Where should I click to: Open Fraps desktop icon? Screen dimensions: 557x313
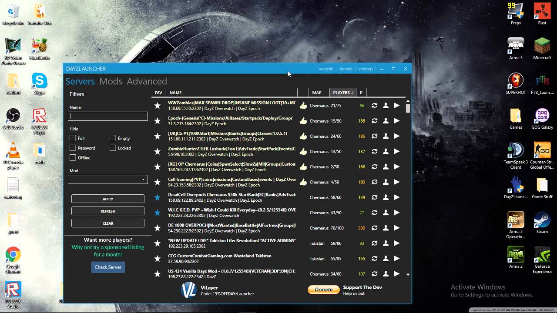pos(516,14)
